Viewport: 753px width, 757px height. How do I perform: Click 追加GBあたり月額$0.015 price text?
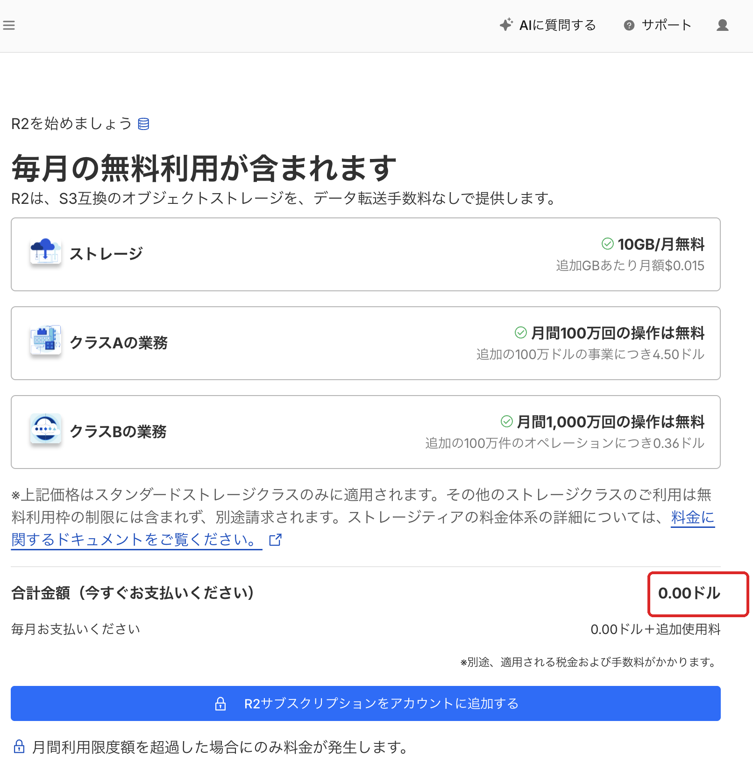(x=630, y=266)
